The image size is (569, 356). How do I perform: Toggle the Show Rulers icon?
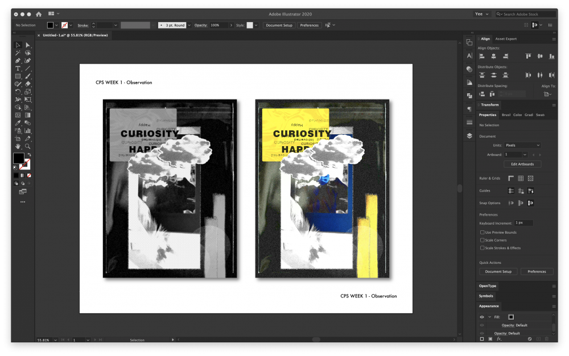pos(511,179)
